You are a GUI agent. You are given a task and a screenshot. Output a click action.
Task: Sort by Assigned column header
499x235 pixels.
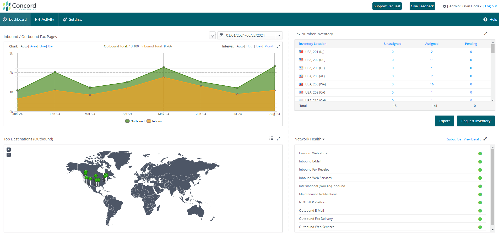[x=432, y=44]
